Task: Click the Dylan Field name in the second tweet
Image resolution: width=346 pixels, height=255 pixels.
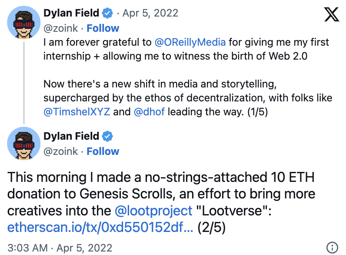Action: pos(71,136)
